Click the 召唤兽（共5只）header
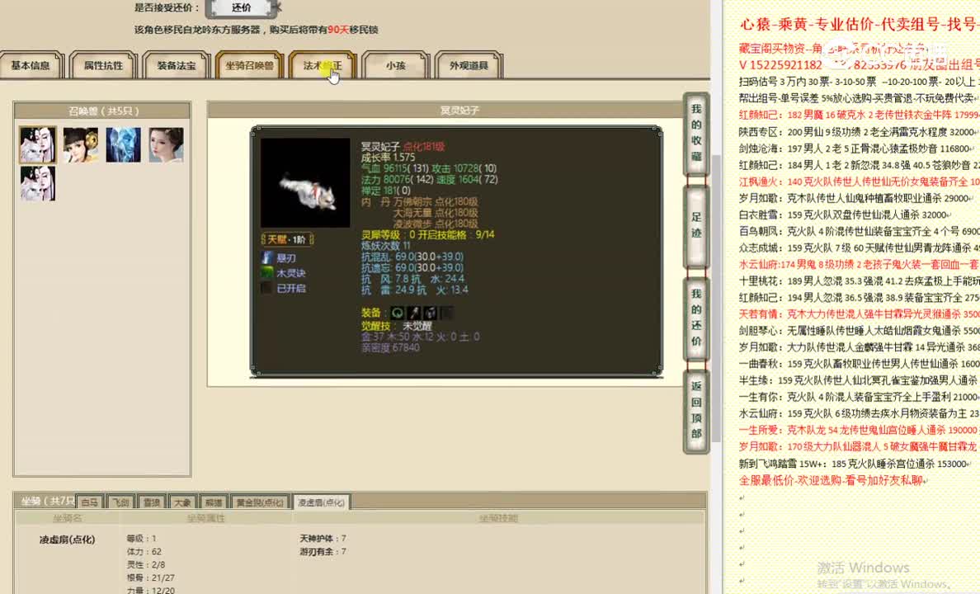The width and height of the screenshot is (980, 594). coord(102,111)
